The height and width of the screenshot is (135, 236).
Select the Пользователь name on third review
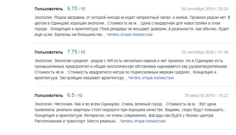click(49, 95)
